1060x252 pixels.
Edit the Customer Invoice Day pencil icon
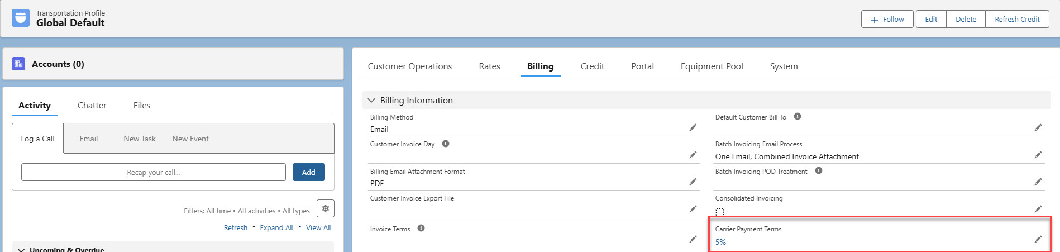(x=693, y=155)
